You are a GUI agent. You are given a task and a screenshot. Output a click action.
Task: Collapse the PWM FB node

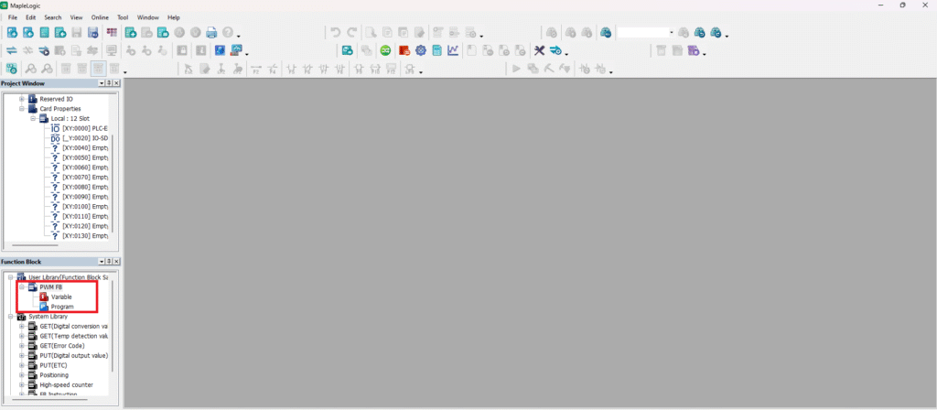click(x=22, y=286)
